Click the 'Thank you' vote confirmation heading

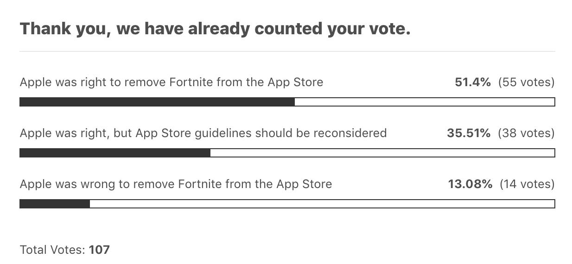coord(215,29)
